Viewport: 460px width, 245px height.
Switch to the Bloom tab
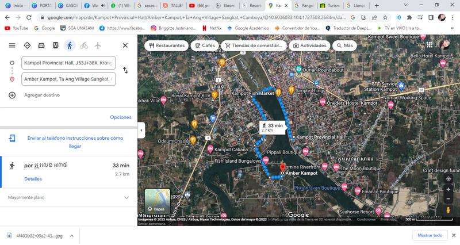tap(226, 5)
